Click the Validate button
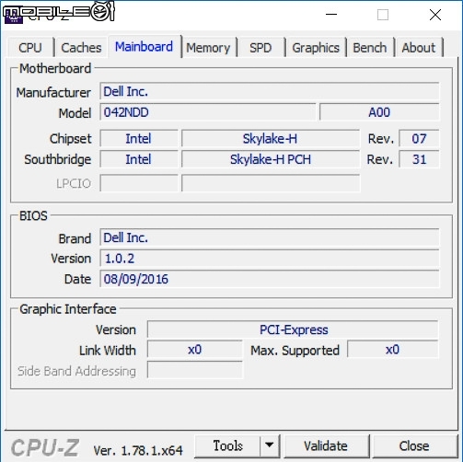Viewport: 463px width, 462px height. pyautogui.click(x=326, y=445)
